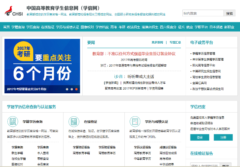Viewport: 240px width, 167px height.
Task: Click the CHSI logo
Action: click(x=13, y=11)
